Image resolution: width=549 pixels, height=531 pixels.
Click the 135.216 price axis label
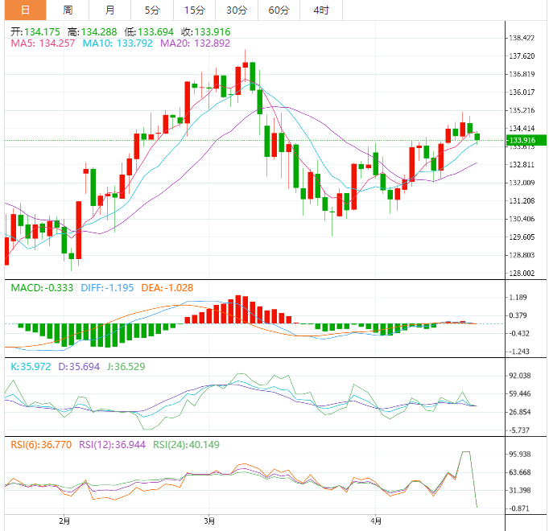pos(522,110)
